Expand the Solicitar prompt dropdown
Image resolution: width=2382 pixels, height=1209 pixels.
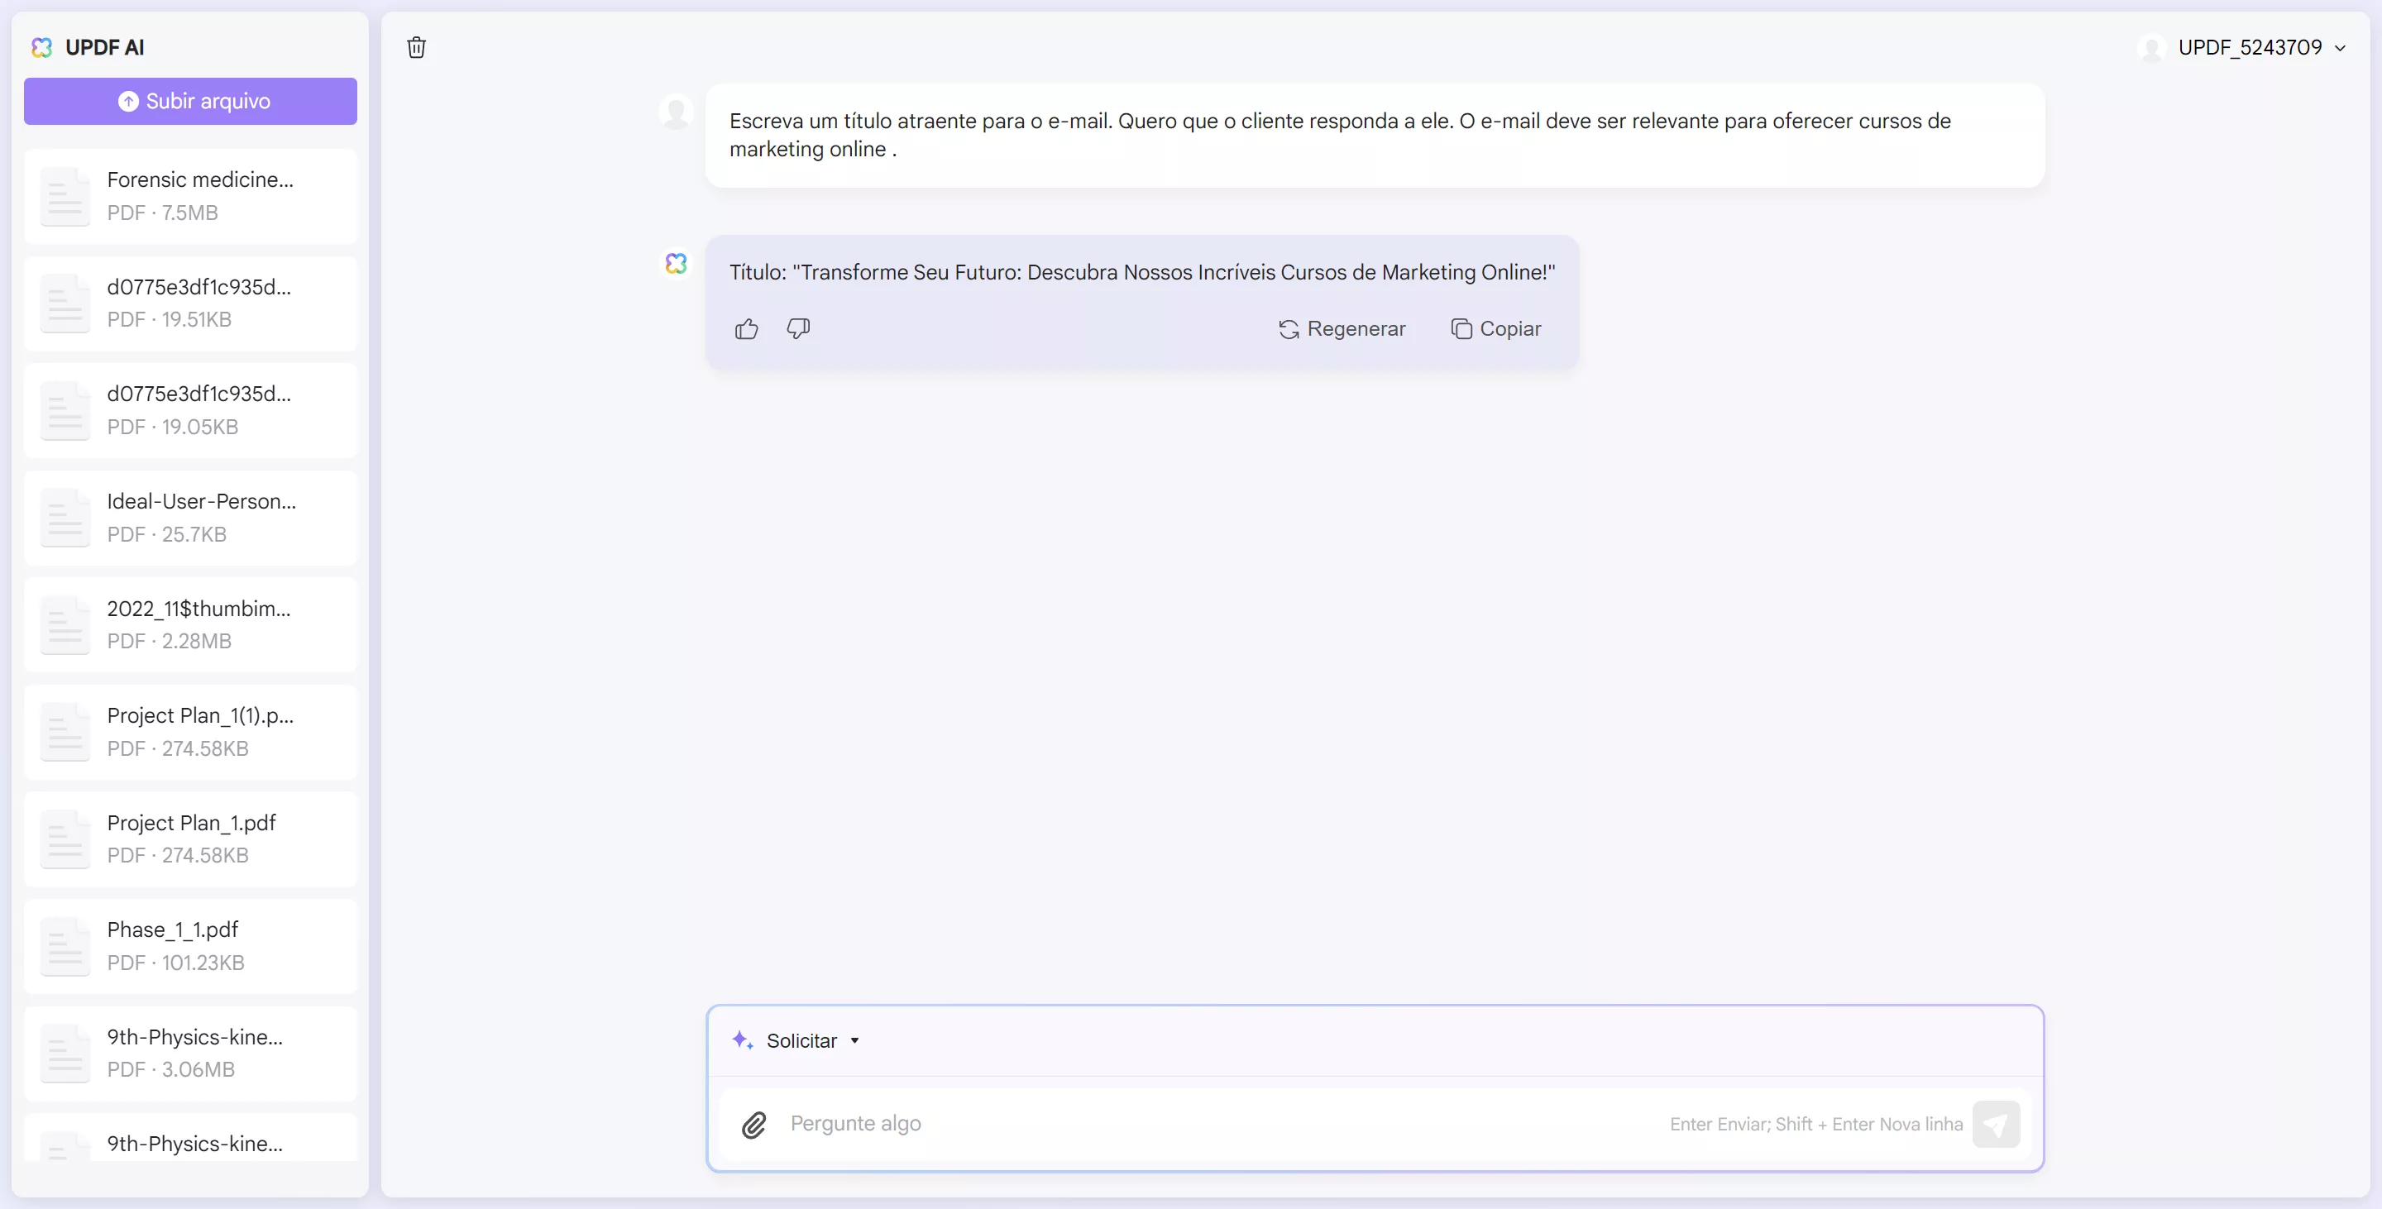854,1039
